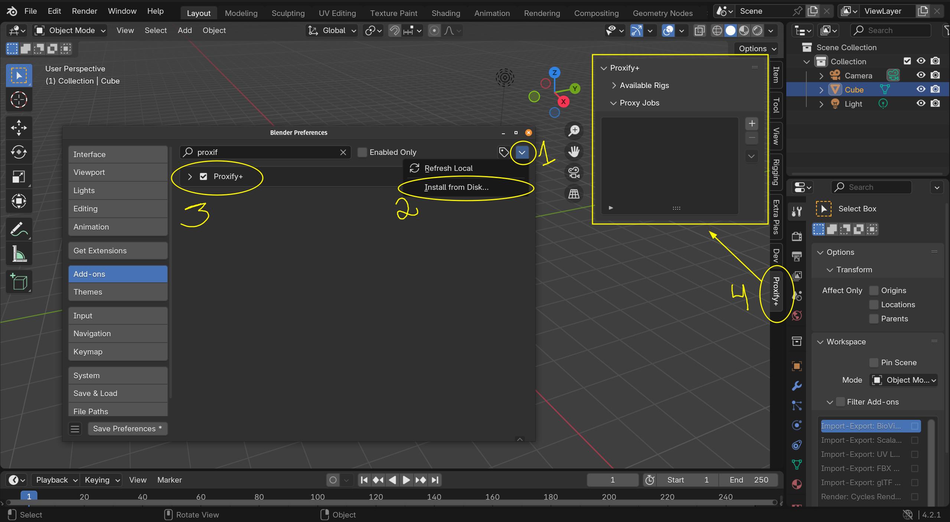The image size is (950, 522).
Task: Toggle Cube visibility eye in outliner
Action: [x=921, y=89]
